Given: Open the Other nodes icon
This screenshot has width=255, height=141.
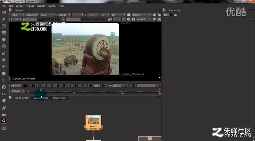Looking at the screenshot, I should 4,114.
